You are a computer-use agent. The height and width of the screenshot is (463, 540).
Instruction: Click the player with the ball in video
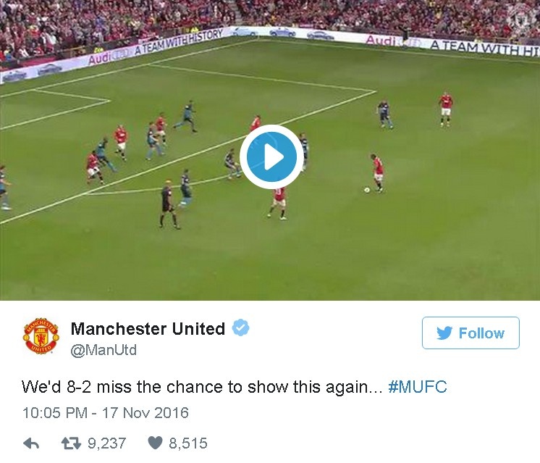[377, 172]
